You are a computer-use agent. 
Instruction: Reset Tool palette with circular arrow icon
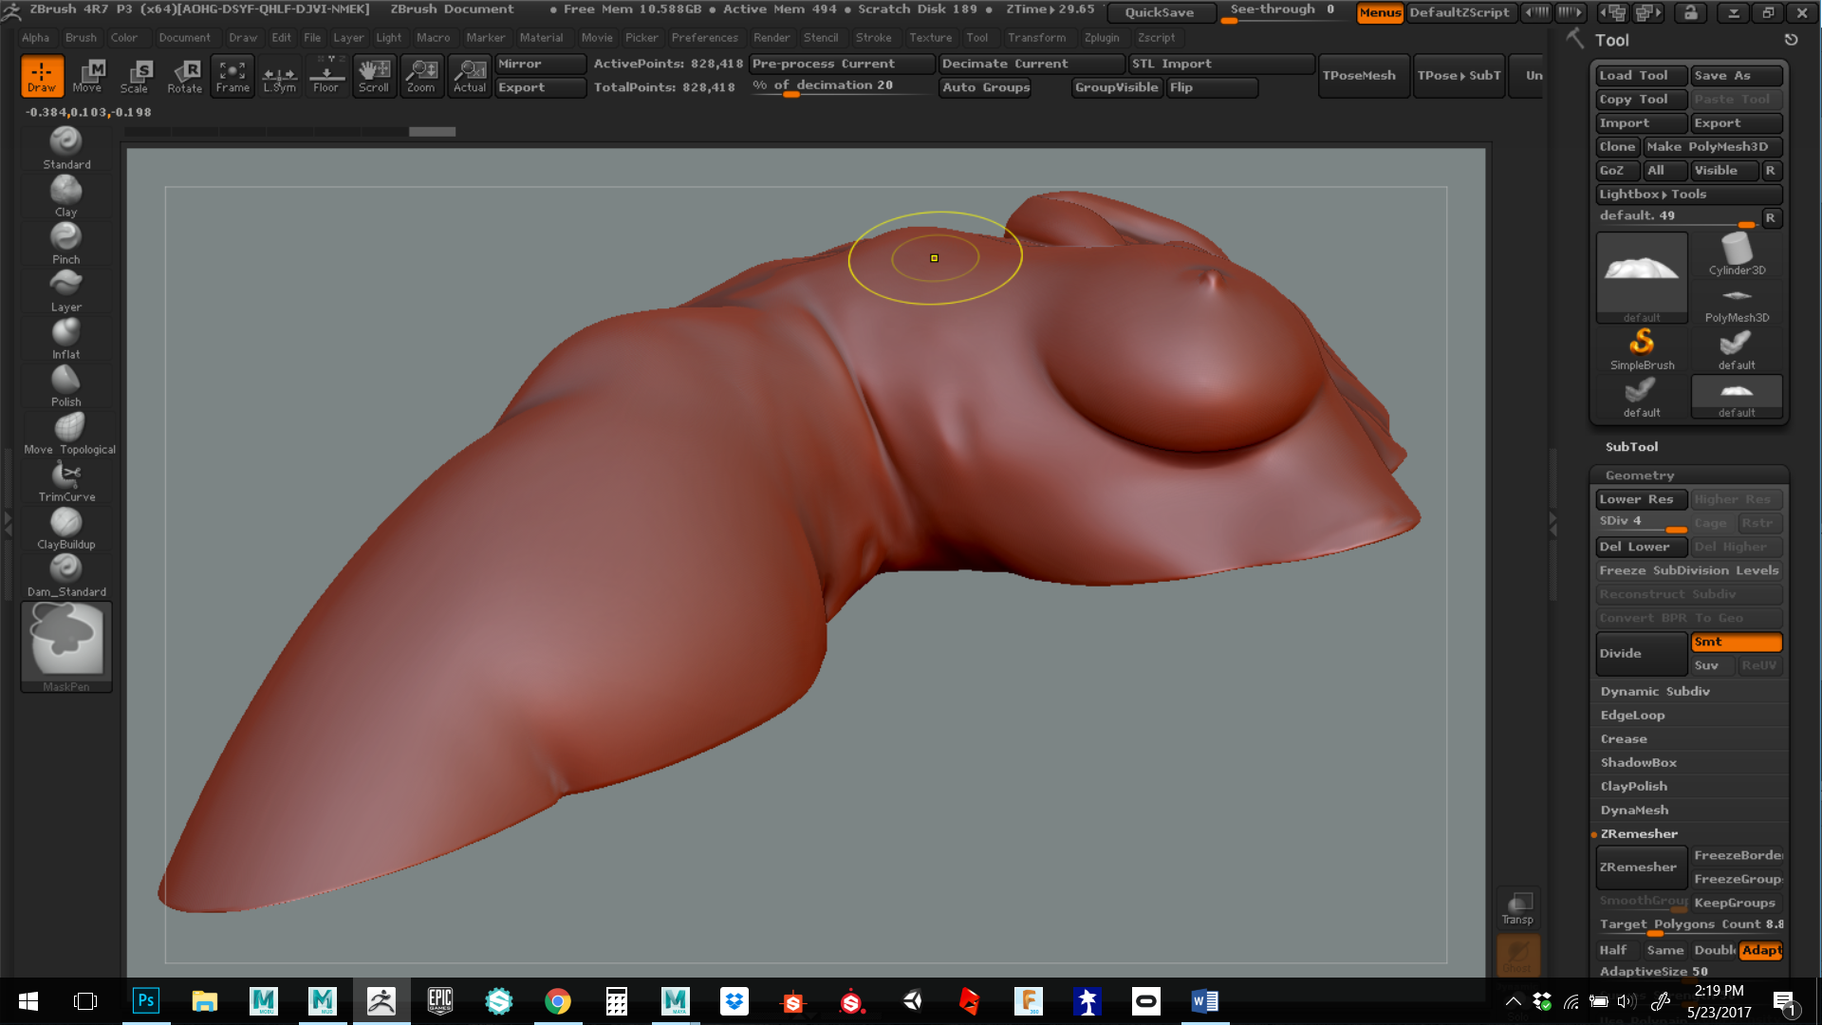tap(1791, 40)
